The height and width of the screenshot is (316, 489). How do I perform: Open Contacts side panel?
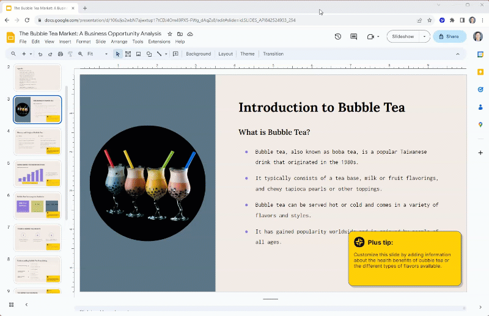click(480, 107)
